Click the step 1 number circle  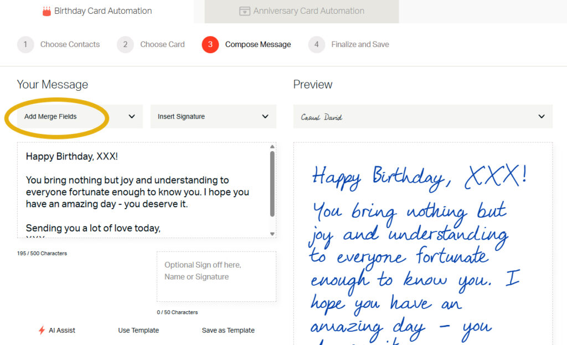25,44
